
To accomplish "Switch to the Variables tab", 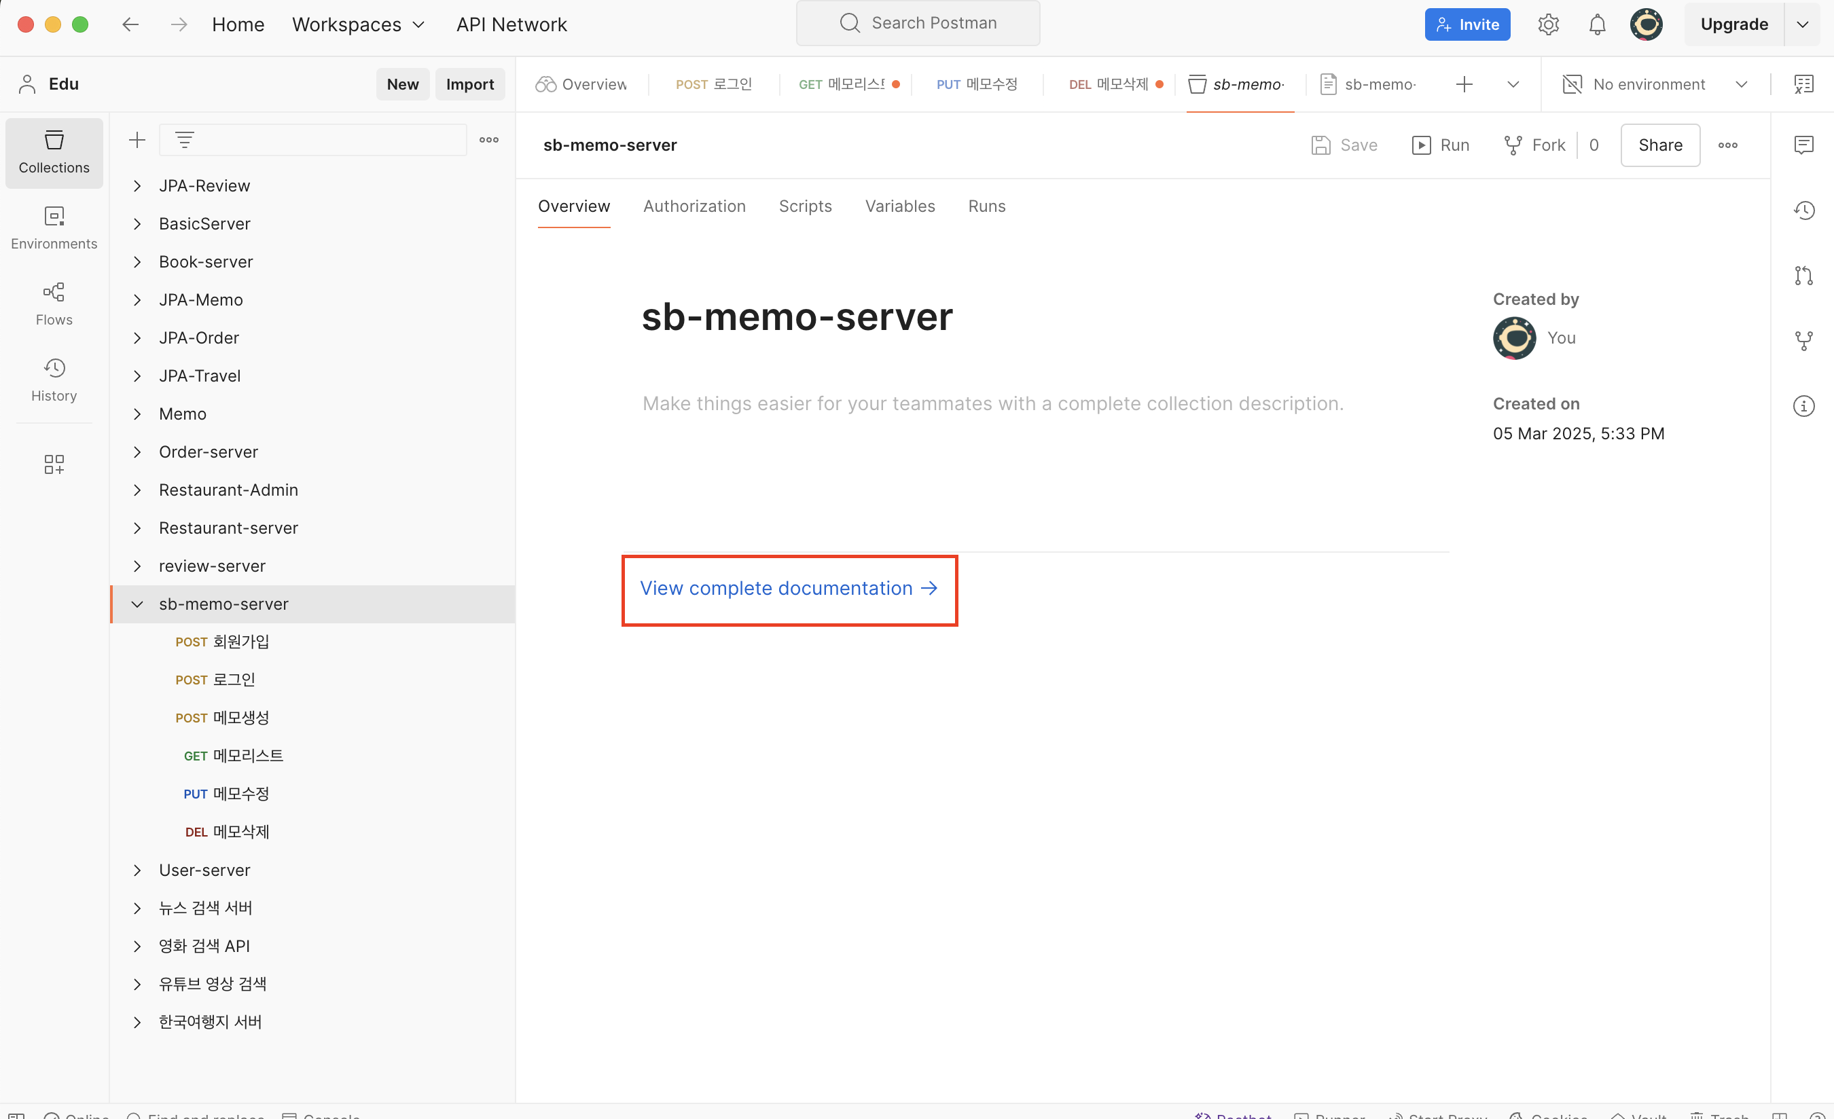I will (899, 206).
